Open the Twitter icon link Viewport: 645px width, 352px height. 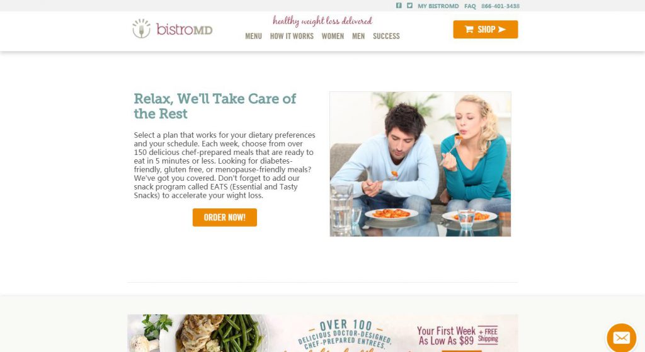(409, 6)
